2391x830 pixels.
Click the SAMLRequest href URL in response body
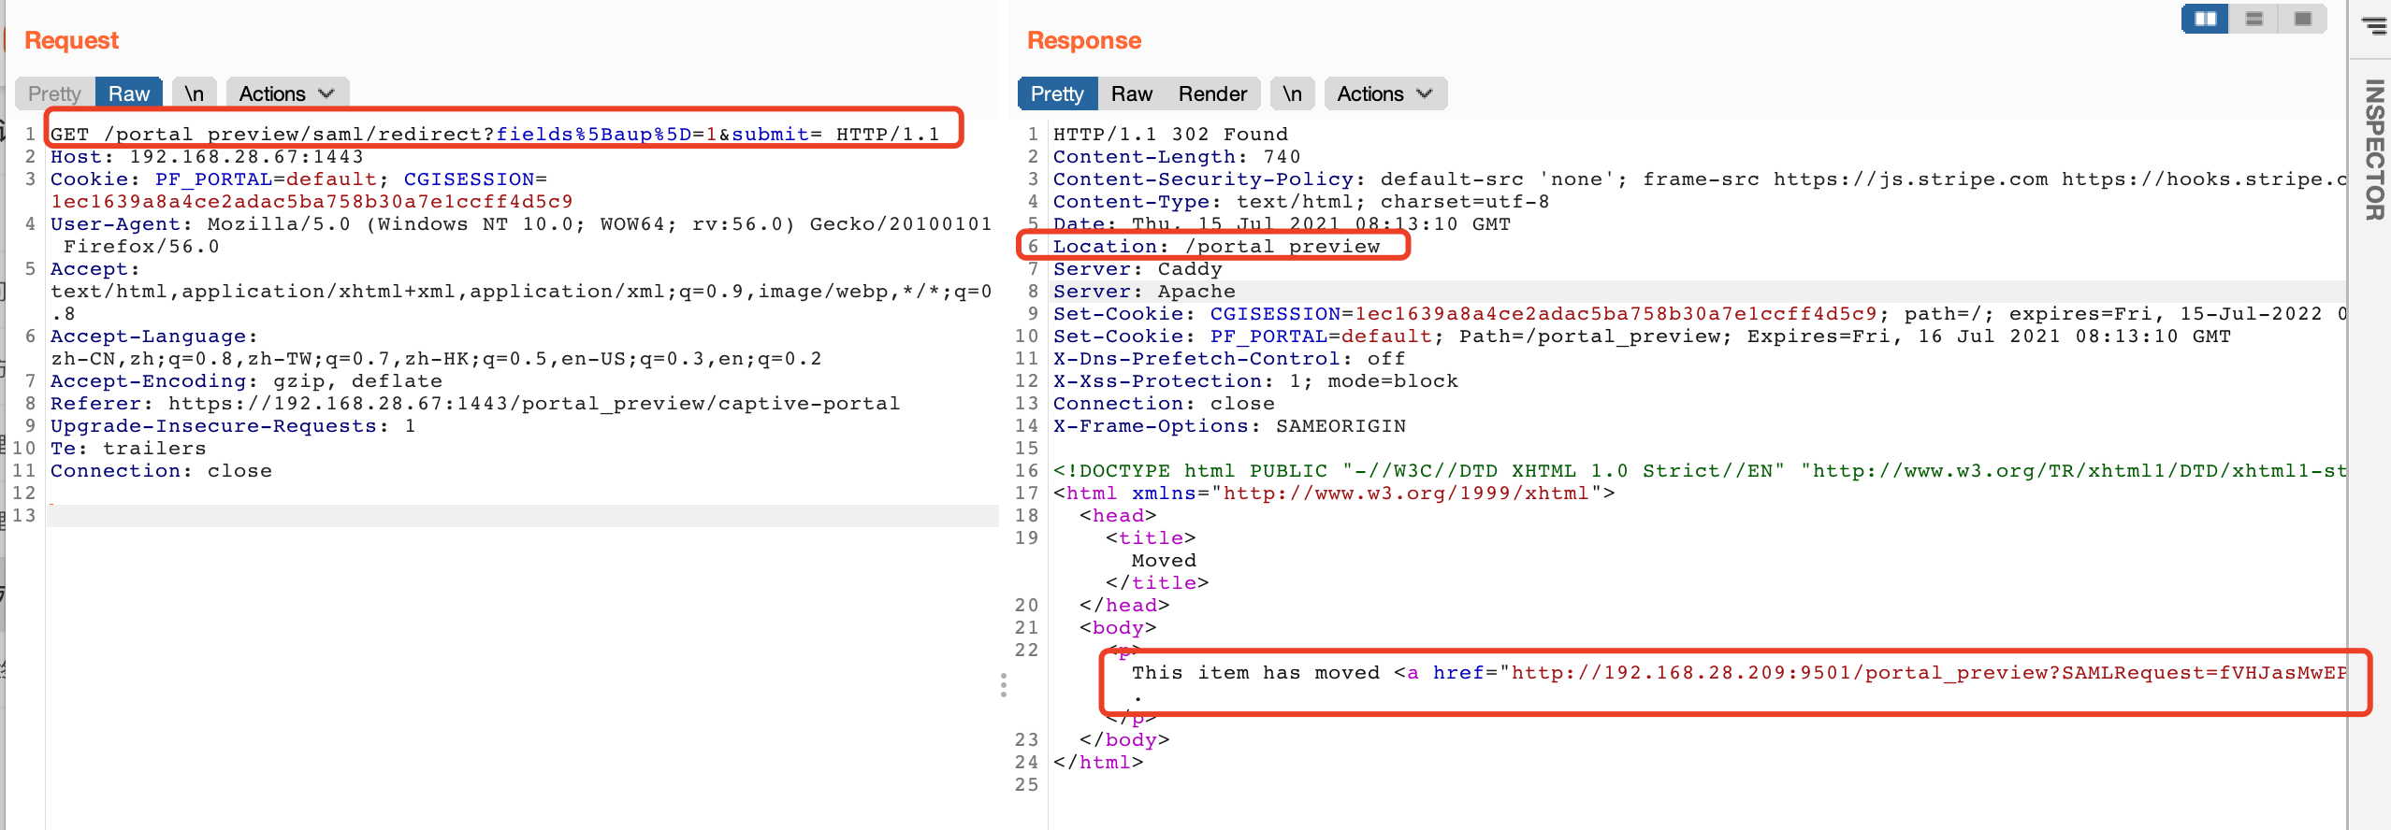1928,673
